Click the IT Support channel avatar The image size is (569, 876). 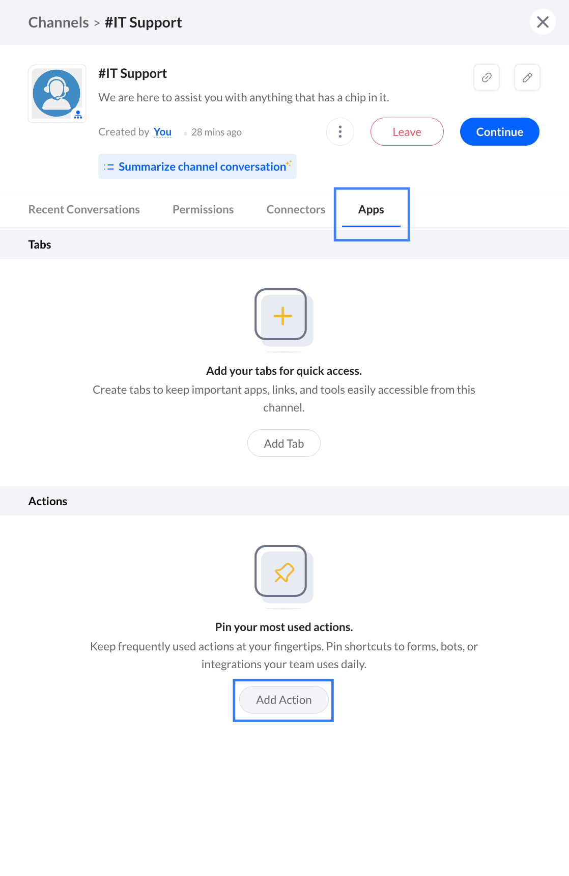(x=57, y=94)
